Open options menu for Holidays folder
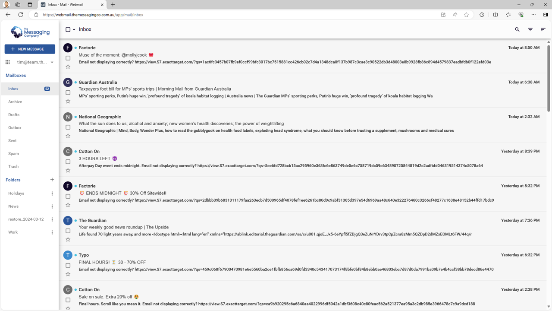This screenshot has height=311, width=552. click(52, 194)
